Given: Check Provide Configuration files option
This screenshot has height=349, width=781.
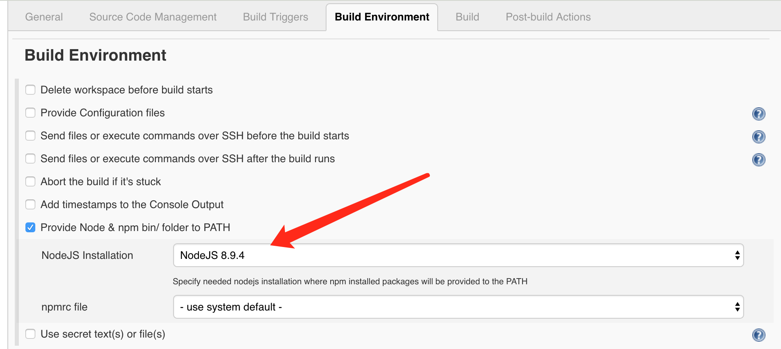Looking at the screenshot, I should pyautogui.click(x=30, y=113).
